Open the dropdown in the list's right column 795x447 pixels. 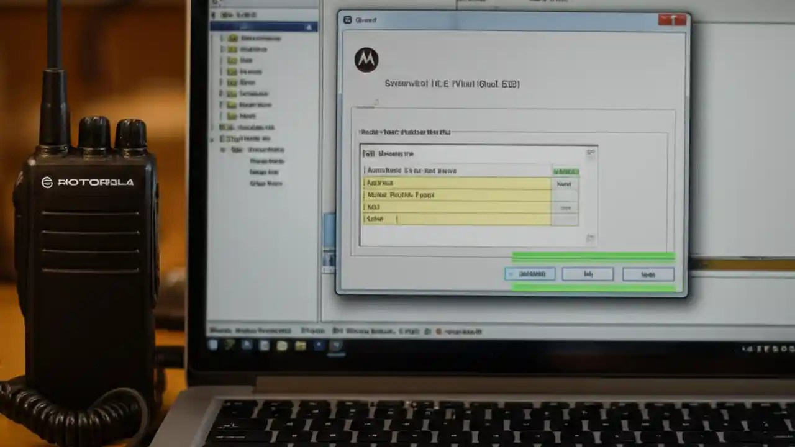565,207
